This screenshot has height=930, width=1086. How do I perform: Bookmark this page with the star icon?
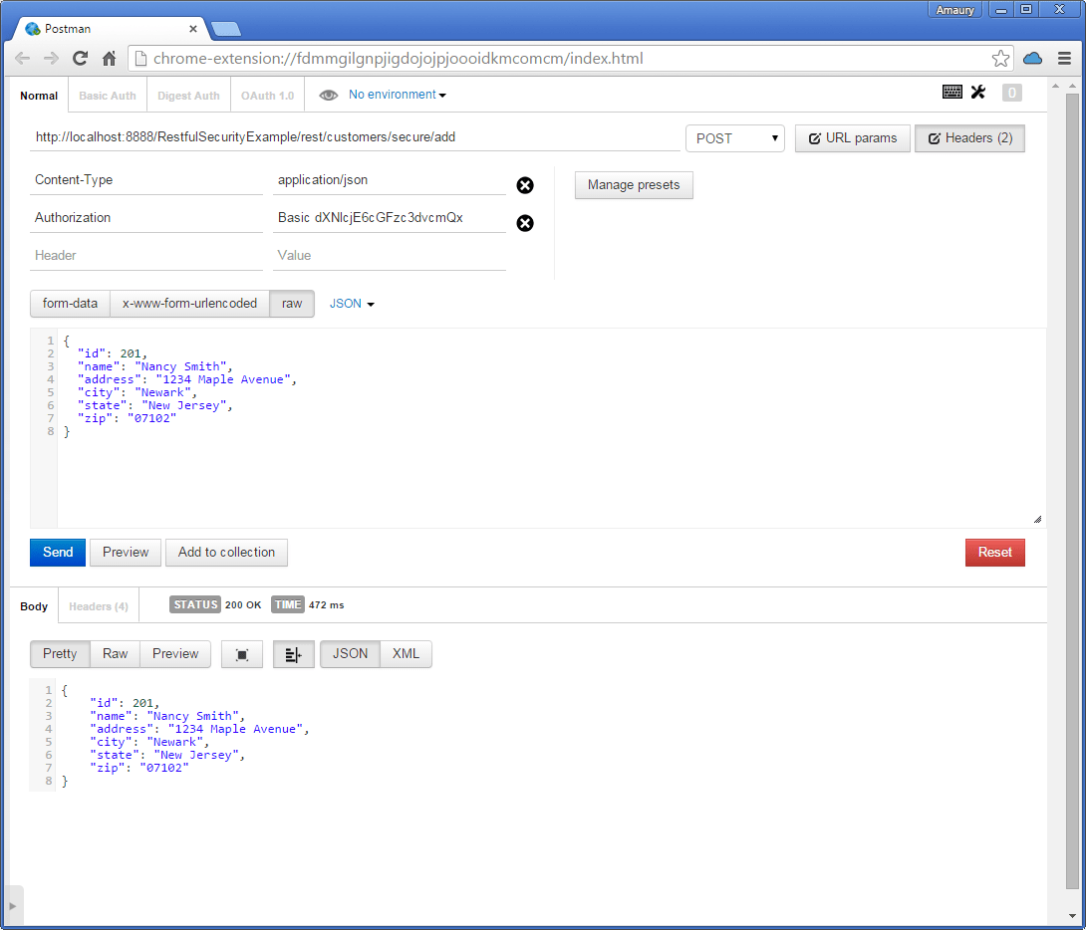pyautogui.click(x=1000, y=58)
